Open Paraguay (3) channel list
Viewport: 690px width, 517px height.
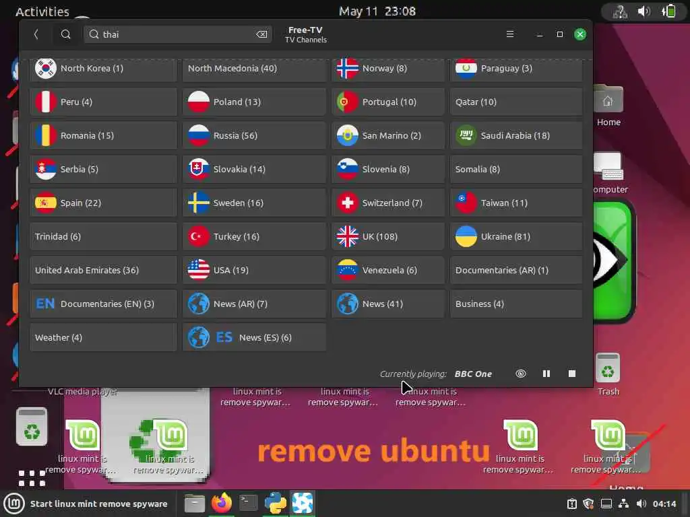(516, 69)
